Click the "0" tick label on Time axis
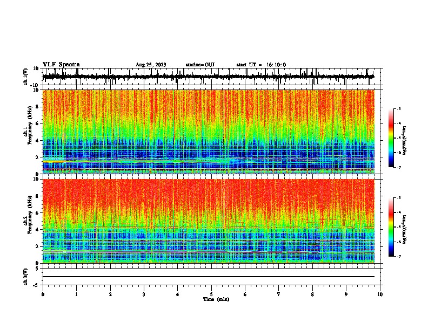This screenshot has width=428, height=330. [x=43, y=294]
